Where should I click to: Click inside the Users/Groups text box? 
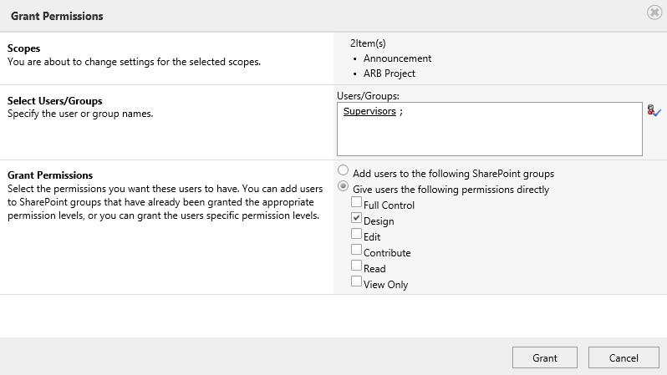click(x=490, y=129)
